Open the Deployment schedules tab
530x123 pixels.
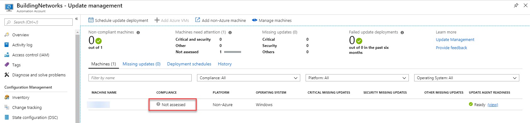[189, 64]
